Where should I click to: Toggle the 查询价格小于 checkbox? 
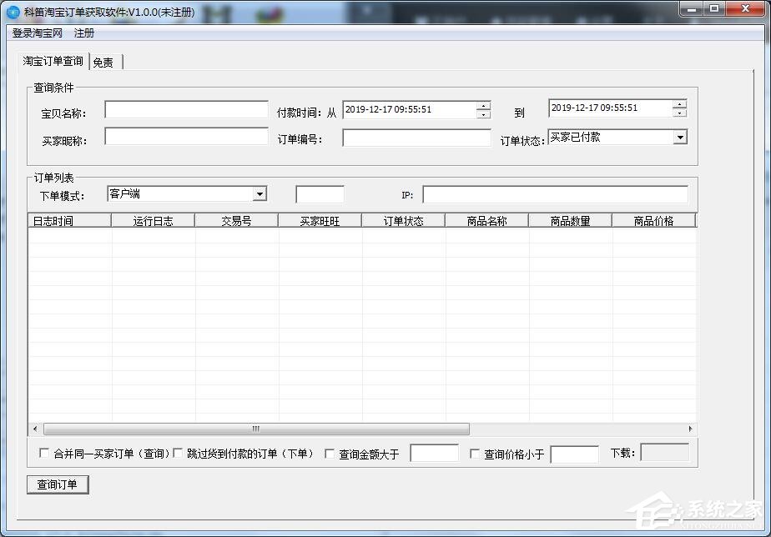click(x=475, y=454)
